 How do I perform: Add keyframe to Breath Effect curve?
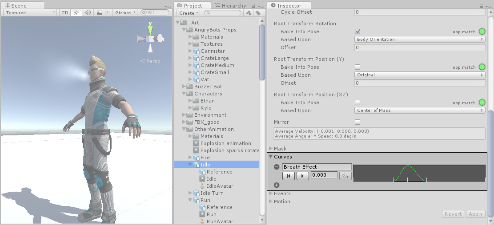pyautogui.click(x=345, y=176)
